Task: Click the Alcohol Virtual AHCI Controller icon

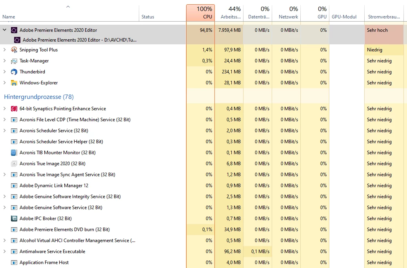Action: click(14, 241)
